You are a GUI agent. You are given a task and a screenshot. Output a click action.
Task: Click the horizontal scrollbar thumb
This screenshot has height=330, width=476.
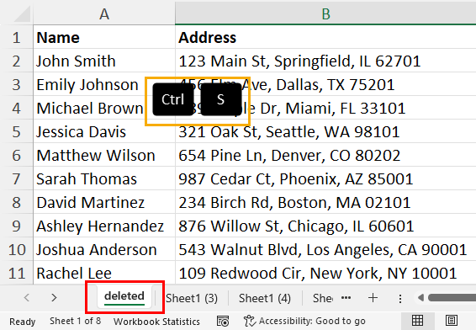(452, 298)
